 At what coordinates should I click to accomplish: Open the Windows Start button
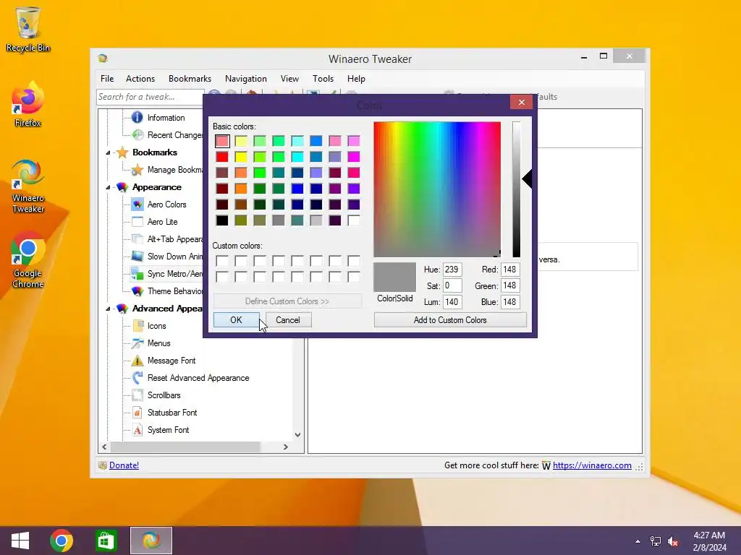click(x=20, y=541)
